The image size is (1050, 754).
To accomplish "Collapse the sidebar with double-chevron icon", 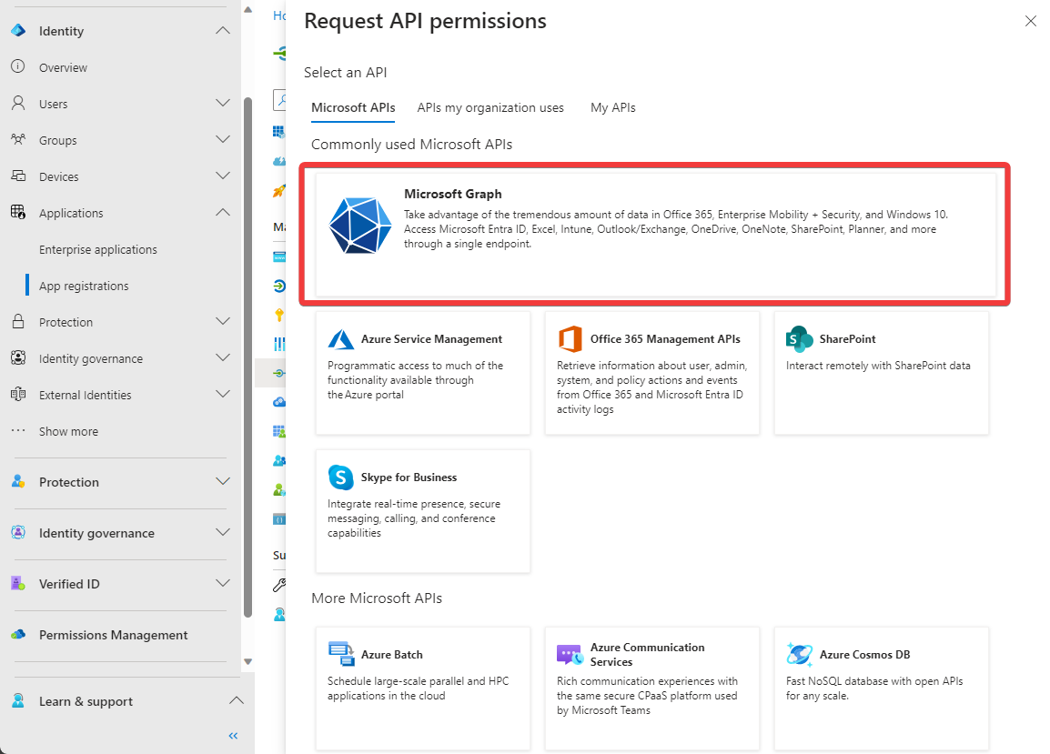I will tap(233, 735).
